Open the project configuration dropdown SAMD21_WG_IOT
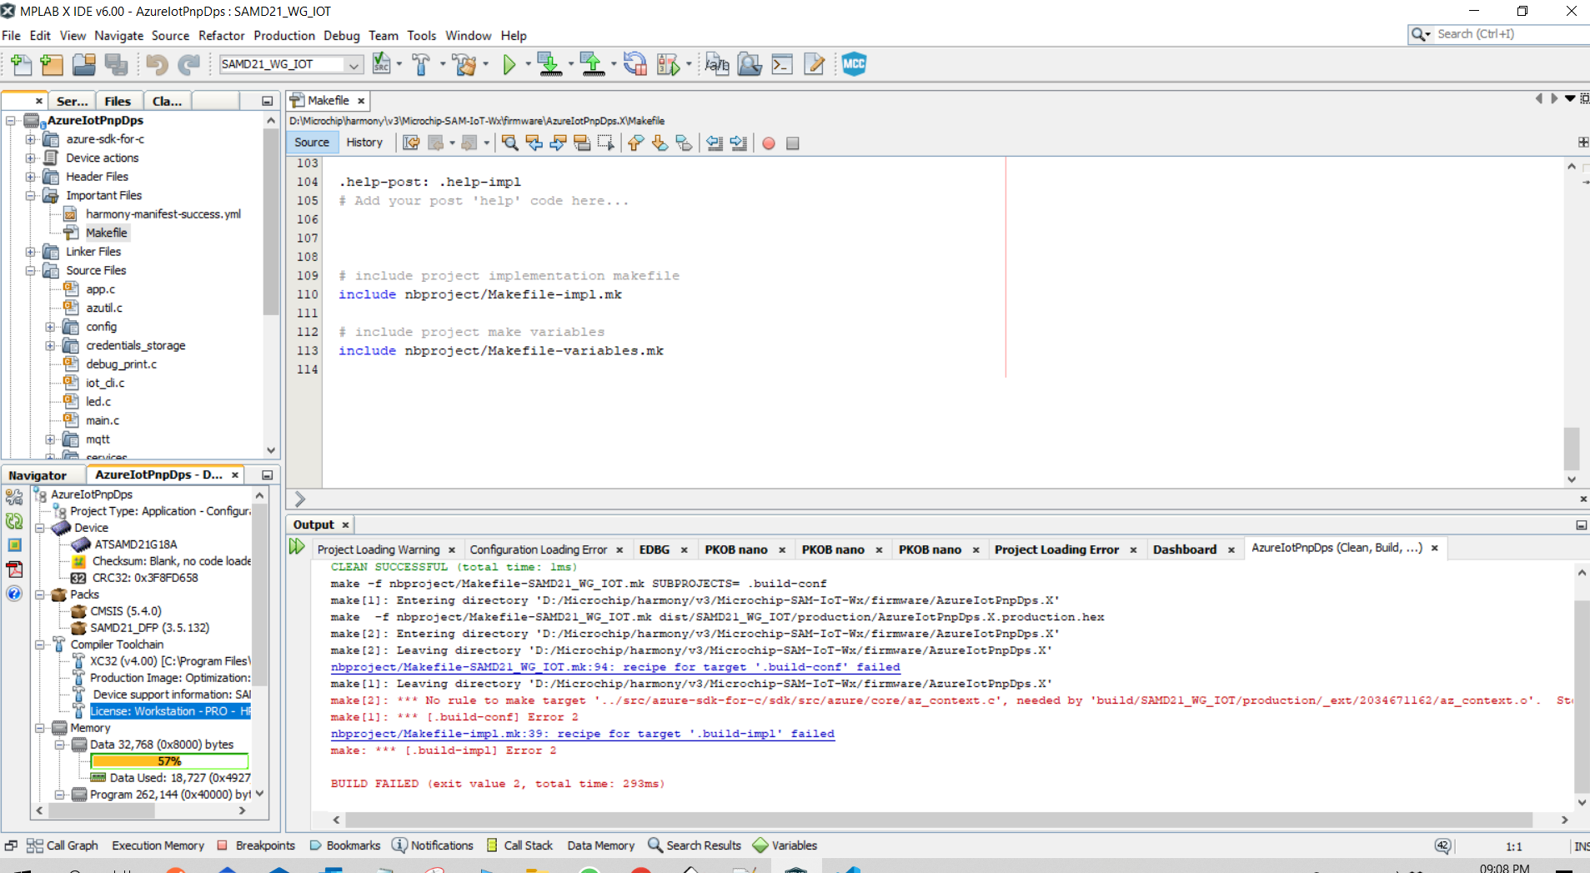The image size is (1590, 873). click(x=289, y=64)
